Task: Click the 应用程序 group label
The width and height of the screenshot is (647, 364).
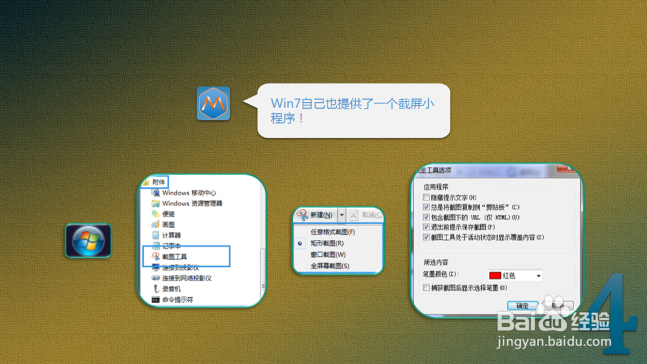Action: pyautogui.click(x=435, y=187)
